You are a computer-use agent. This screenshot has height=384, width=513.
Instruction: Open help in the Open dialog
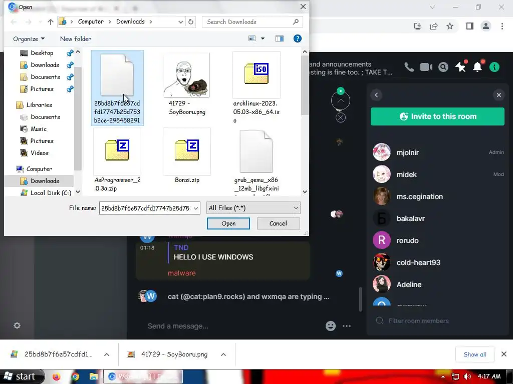298,38
